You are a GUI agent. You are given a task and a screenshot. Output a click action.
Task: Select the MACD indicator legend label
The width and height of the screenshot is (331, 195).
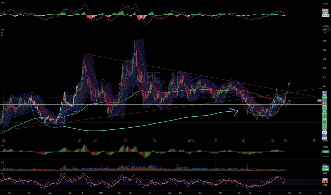(4, 2)
